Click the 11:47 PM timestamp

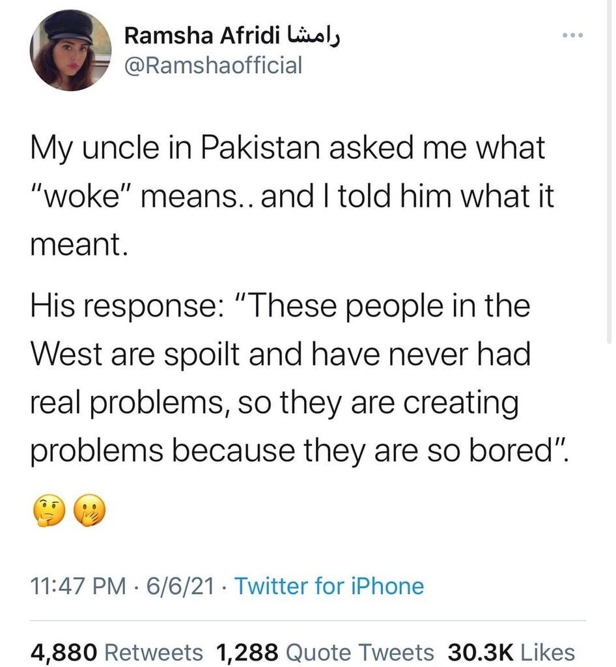(x=78, y=586)
